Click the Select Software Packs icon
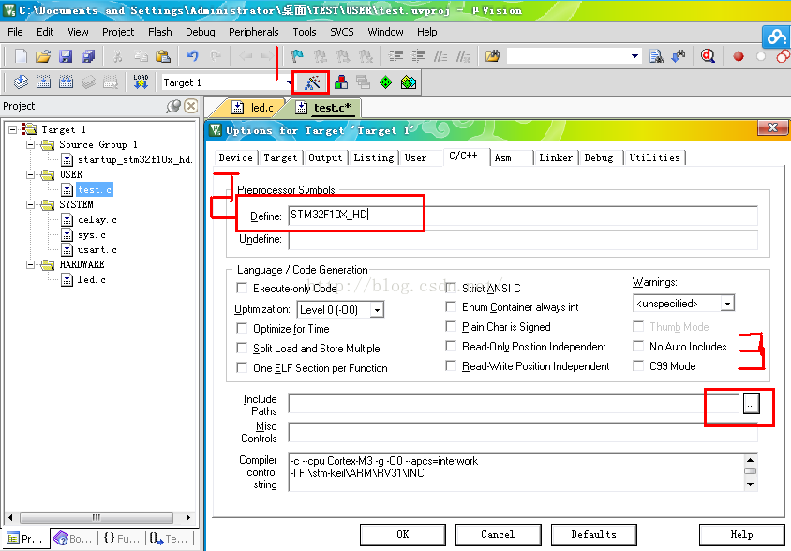The image size is (791, 551). tap(408, 82)
